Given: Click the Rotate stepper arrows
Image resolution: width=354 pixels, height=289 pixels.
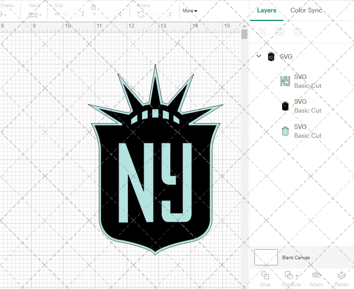Looking at the screenshot, I should tap(170, 14).
